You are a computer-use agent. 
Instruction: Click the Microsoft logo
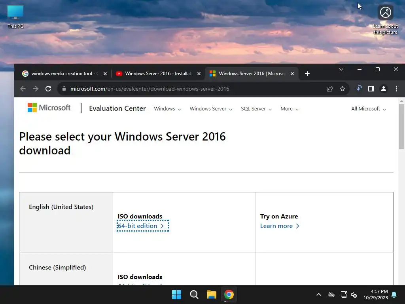pos(49,108)
